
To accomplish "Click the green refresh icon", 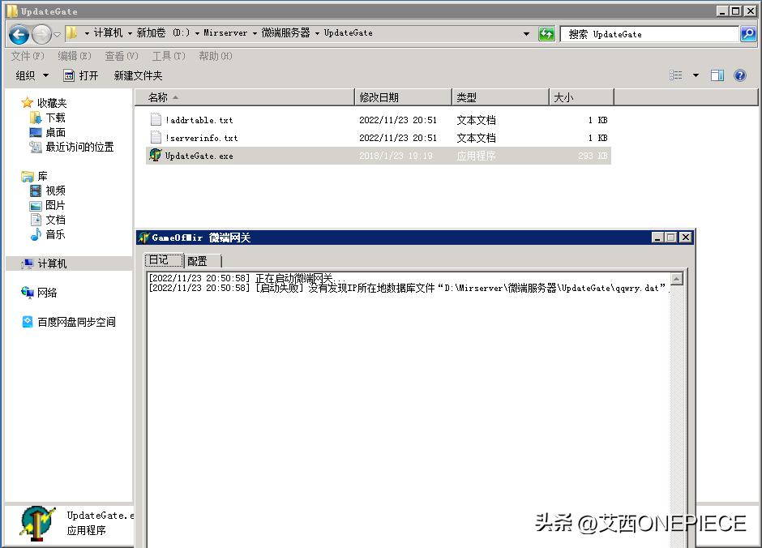I will click(546, 34).
